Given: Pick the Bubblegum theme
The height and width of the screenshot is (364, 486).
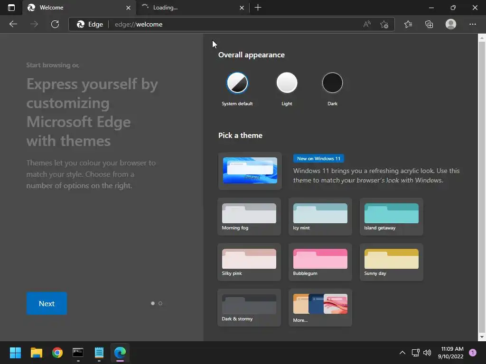Looking at the screenshot, I should [320, 262].
